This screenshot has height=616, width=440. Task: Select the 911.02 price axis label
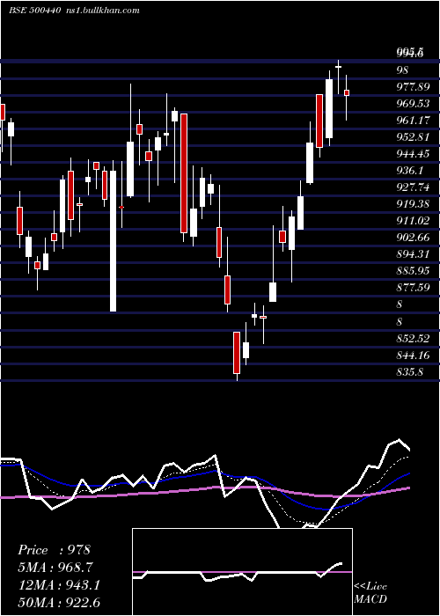click(413, 221)
